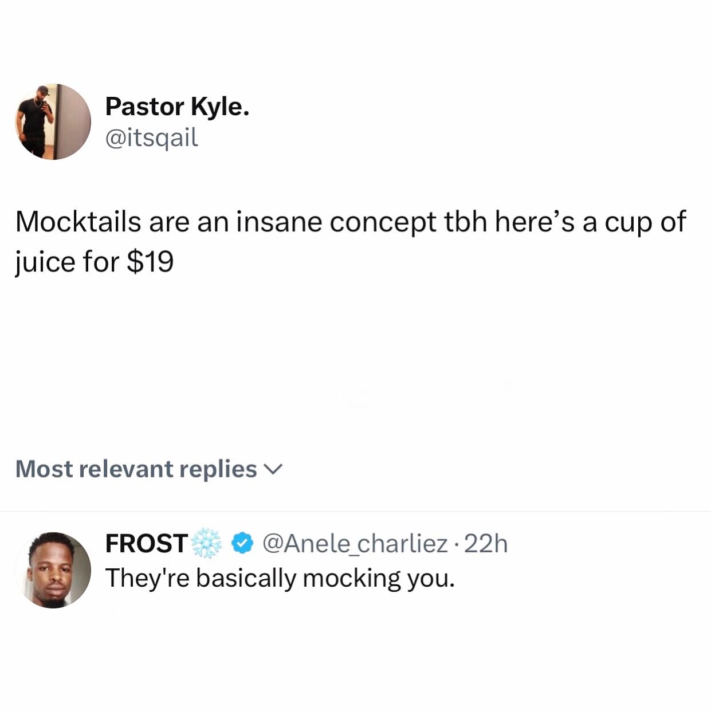Click the $19 price in the tweet
Screen dimensions: 711x711
[150, 262]
